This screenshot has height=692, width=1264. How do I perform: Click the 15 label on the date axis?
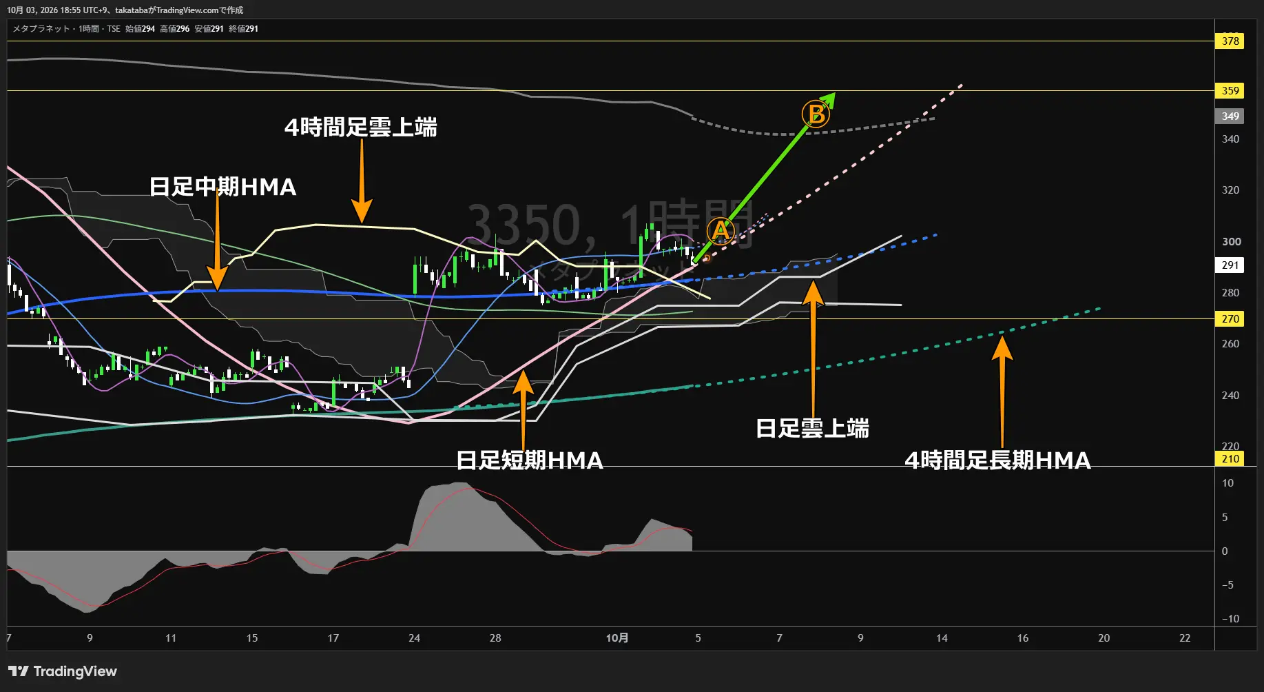click(x=252, y=638)
